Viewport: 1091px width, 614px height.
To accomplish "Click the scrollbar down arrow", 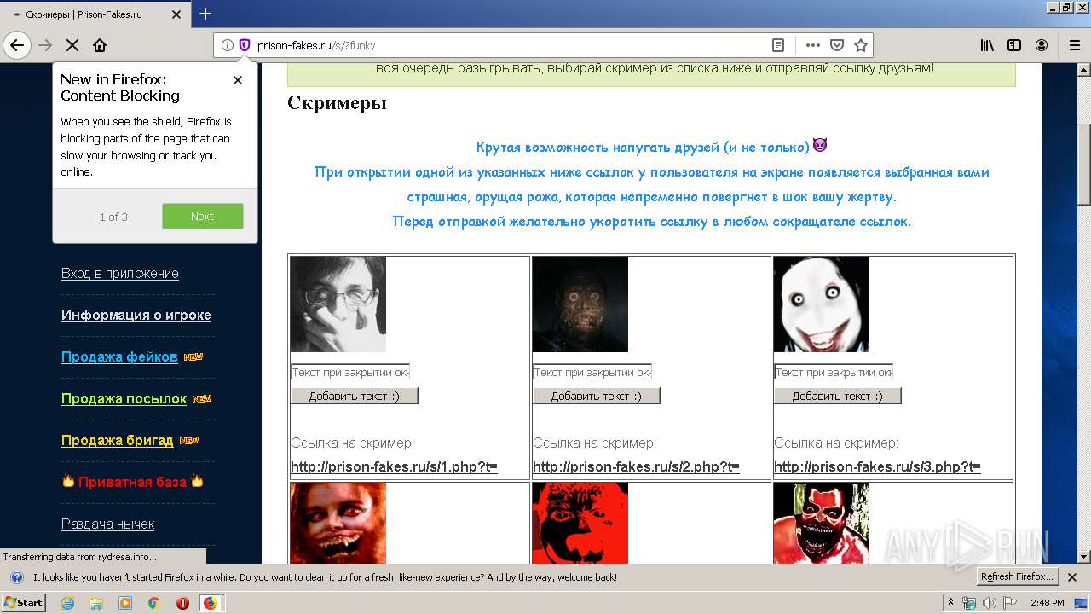I will [1084, 556].
